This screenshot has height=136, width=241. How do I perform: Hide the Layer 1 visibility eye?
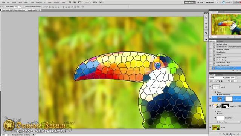tap(210, 87)
